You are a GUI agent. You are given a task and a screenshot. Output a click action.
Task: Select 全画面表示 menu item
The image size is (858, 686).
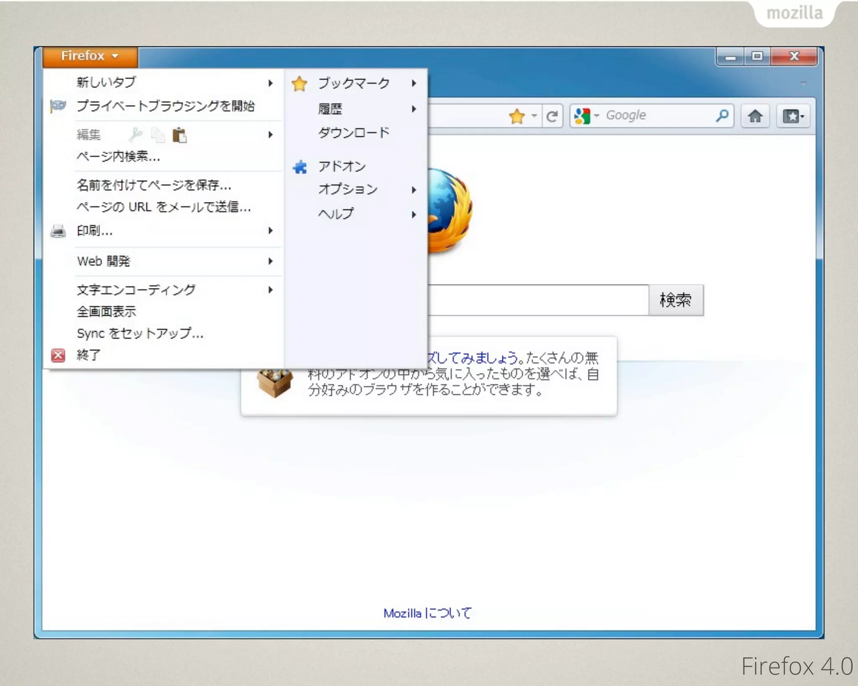(106, 311)
